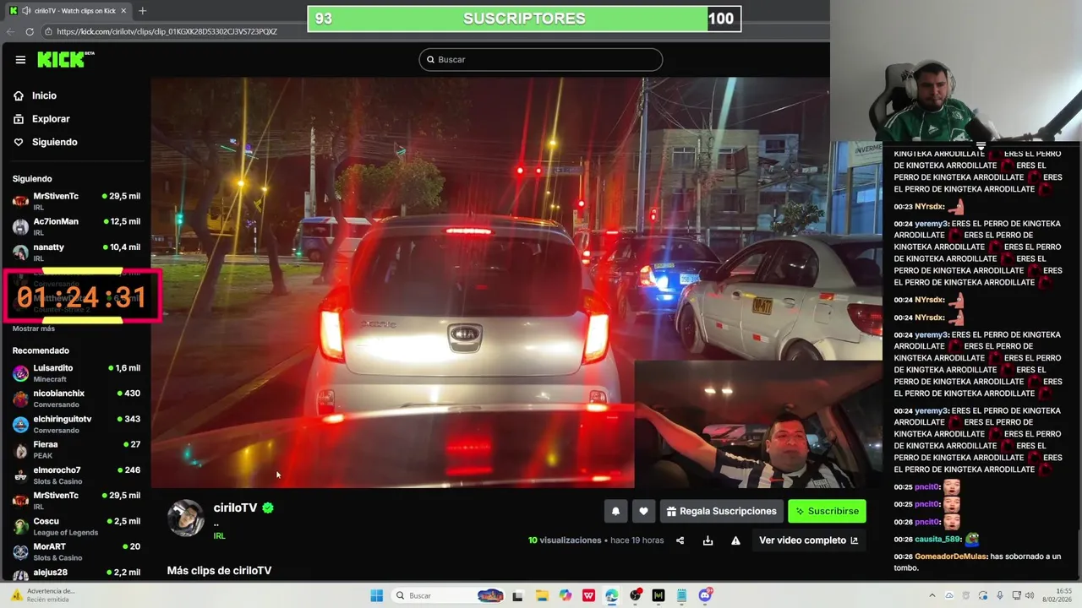Open MorART recommended channel

coord(76,551)
